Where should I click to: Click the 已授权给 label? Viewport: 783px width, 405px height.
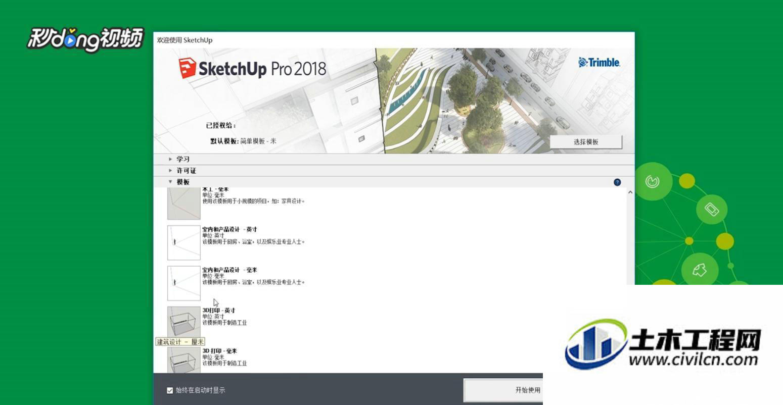[221, 126]
